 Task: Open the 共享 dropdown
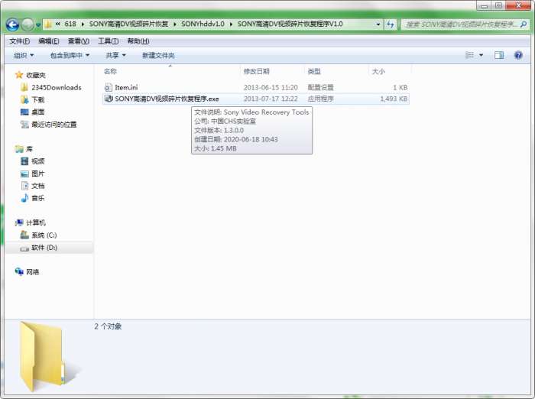click(115, 55)
